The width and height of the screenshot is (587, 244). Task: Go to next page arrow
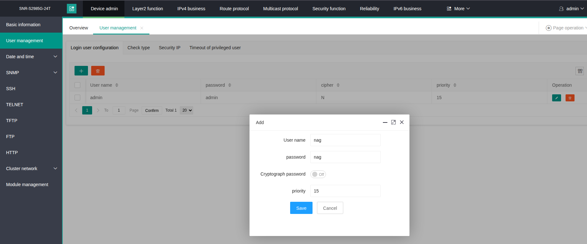point(98,110)
